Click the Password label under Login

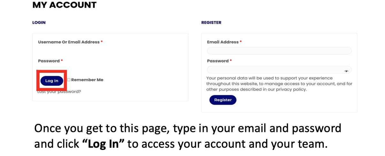coord(49,61)
